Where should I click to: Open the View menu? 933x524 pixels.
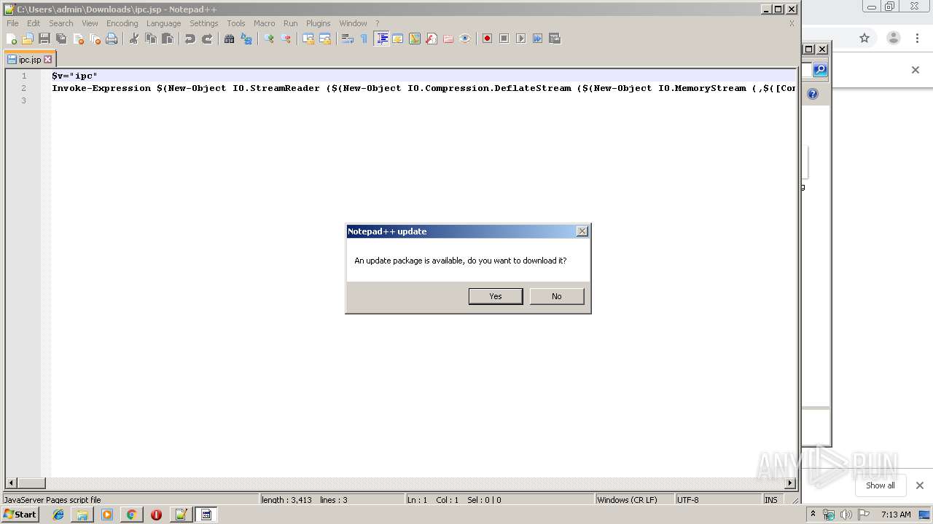coord(90,23)
